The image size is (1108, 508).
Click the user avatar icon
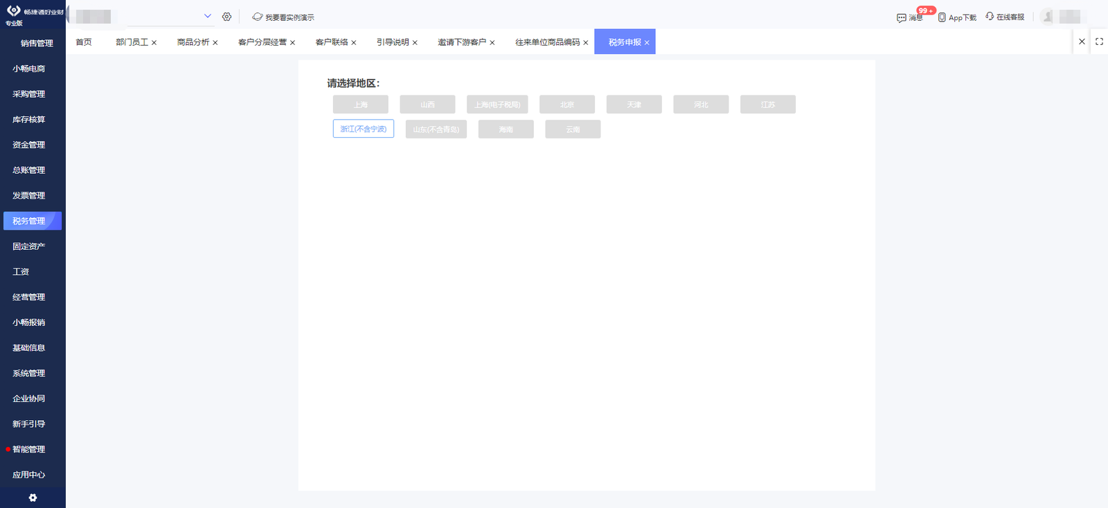pyautogui.click(x=1047, y=17)
